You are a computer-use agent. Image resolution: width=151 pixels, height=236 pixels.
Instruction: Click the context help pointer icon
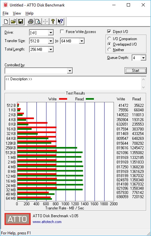60,21
